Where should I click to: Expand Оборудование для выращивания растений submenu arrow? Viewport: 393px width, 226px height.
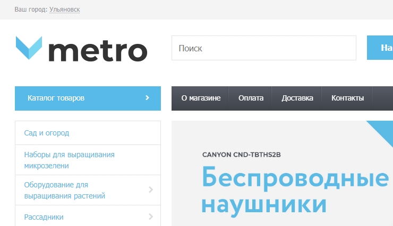[x=151, y=189]
